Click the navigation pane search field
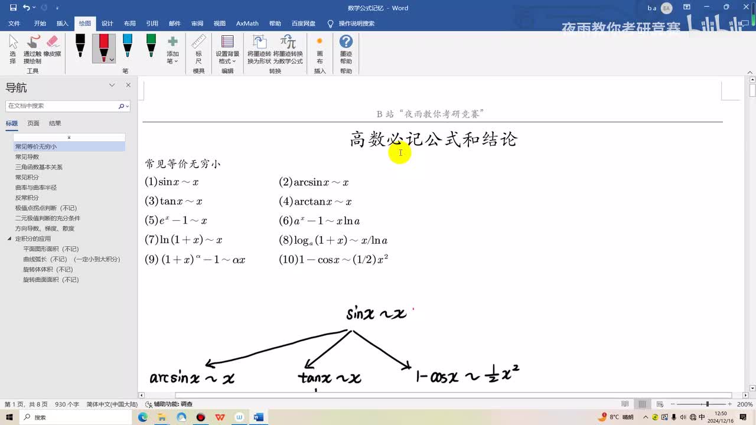 [x=61, y=106]
